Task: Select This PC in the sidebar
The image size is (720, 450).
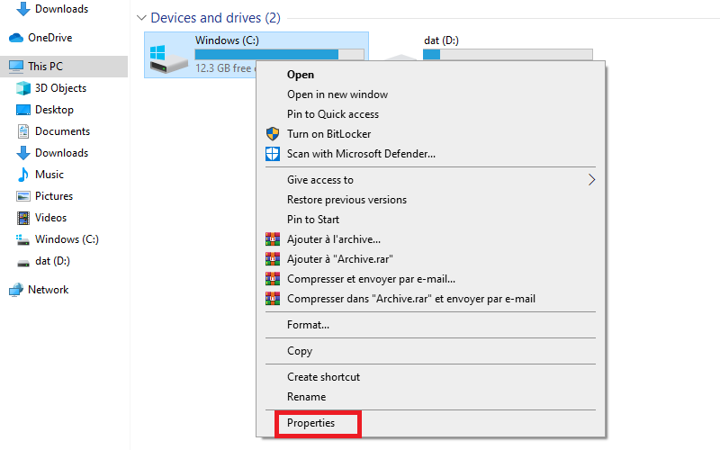Action: pos(45,67)
